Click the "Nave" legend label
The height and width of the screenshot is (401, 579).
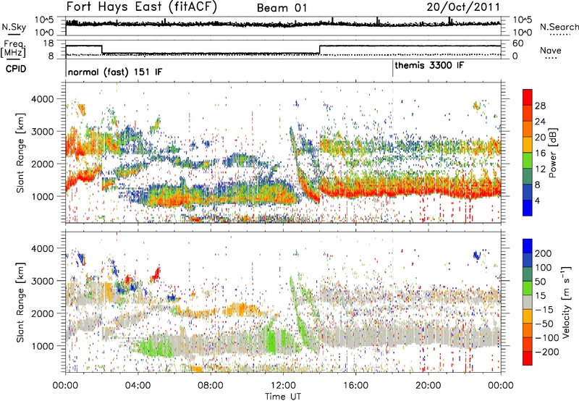pyautogui.click(x=551, y=50)
